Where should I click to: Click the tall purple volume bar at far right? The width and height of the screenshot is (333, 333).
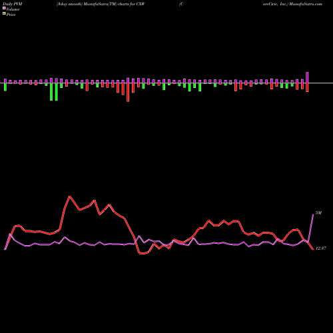coord(308,77)
